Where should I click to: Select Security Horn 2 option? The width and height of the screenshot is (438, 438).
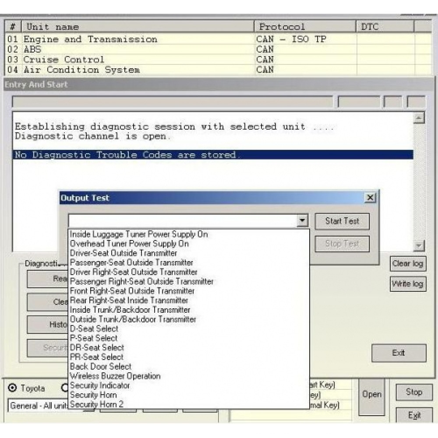96,404
